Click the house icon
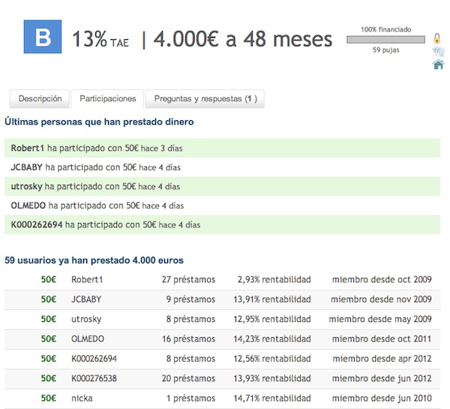450x409 pixels. (x=438, y=65)
